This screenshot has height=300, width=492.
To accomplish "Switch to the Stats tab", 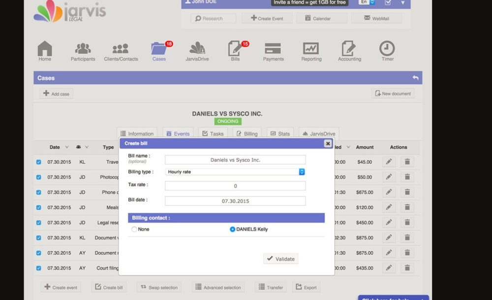I will 280,133.
